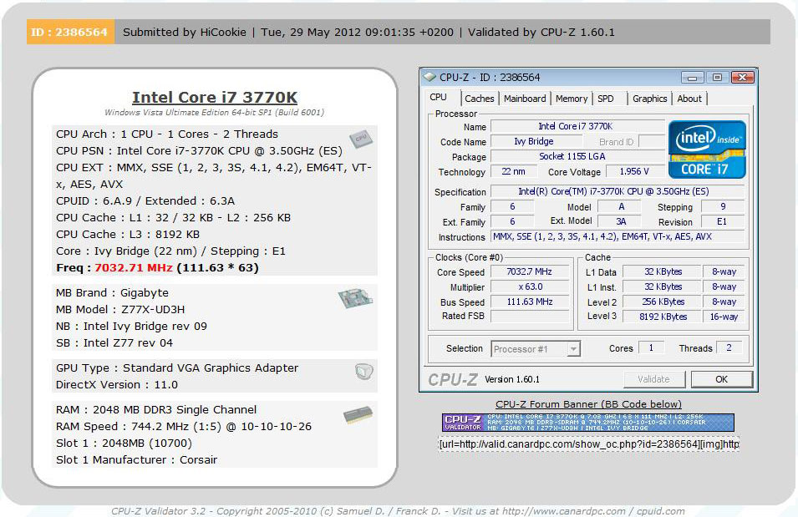Click the Validate button
Image resolution: width=798 pixels, height=517 pixels.
pos(654,379)
